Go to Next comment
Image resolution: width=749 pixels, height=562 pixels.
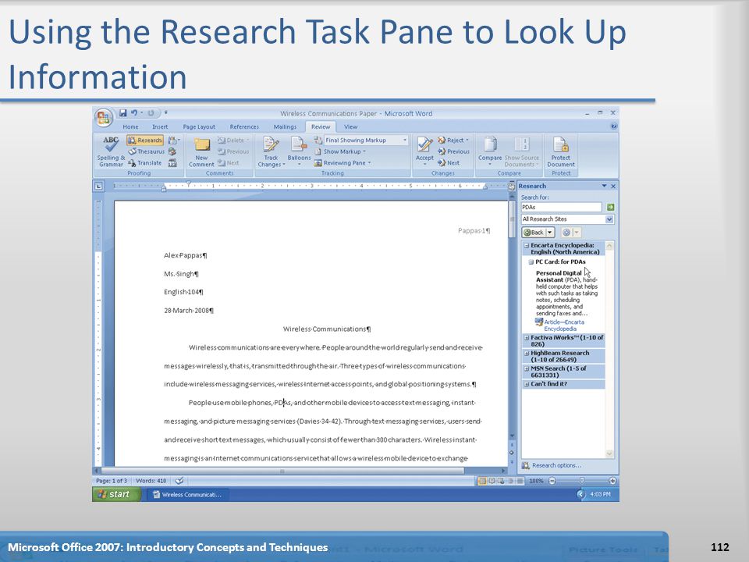click(229, 163)
